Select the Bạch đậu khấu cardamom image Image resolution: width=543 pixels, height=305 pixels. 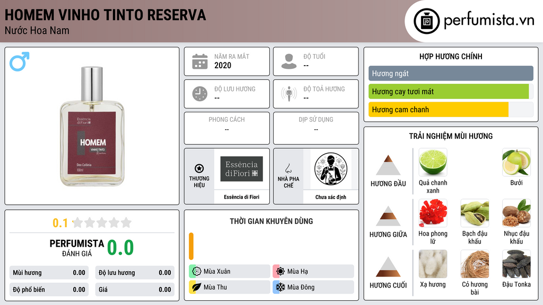475,213
